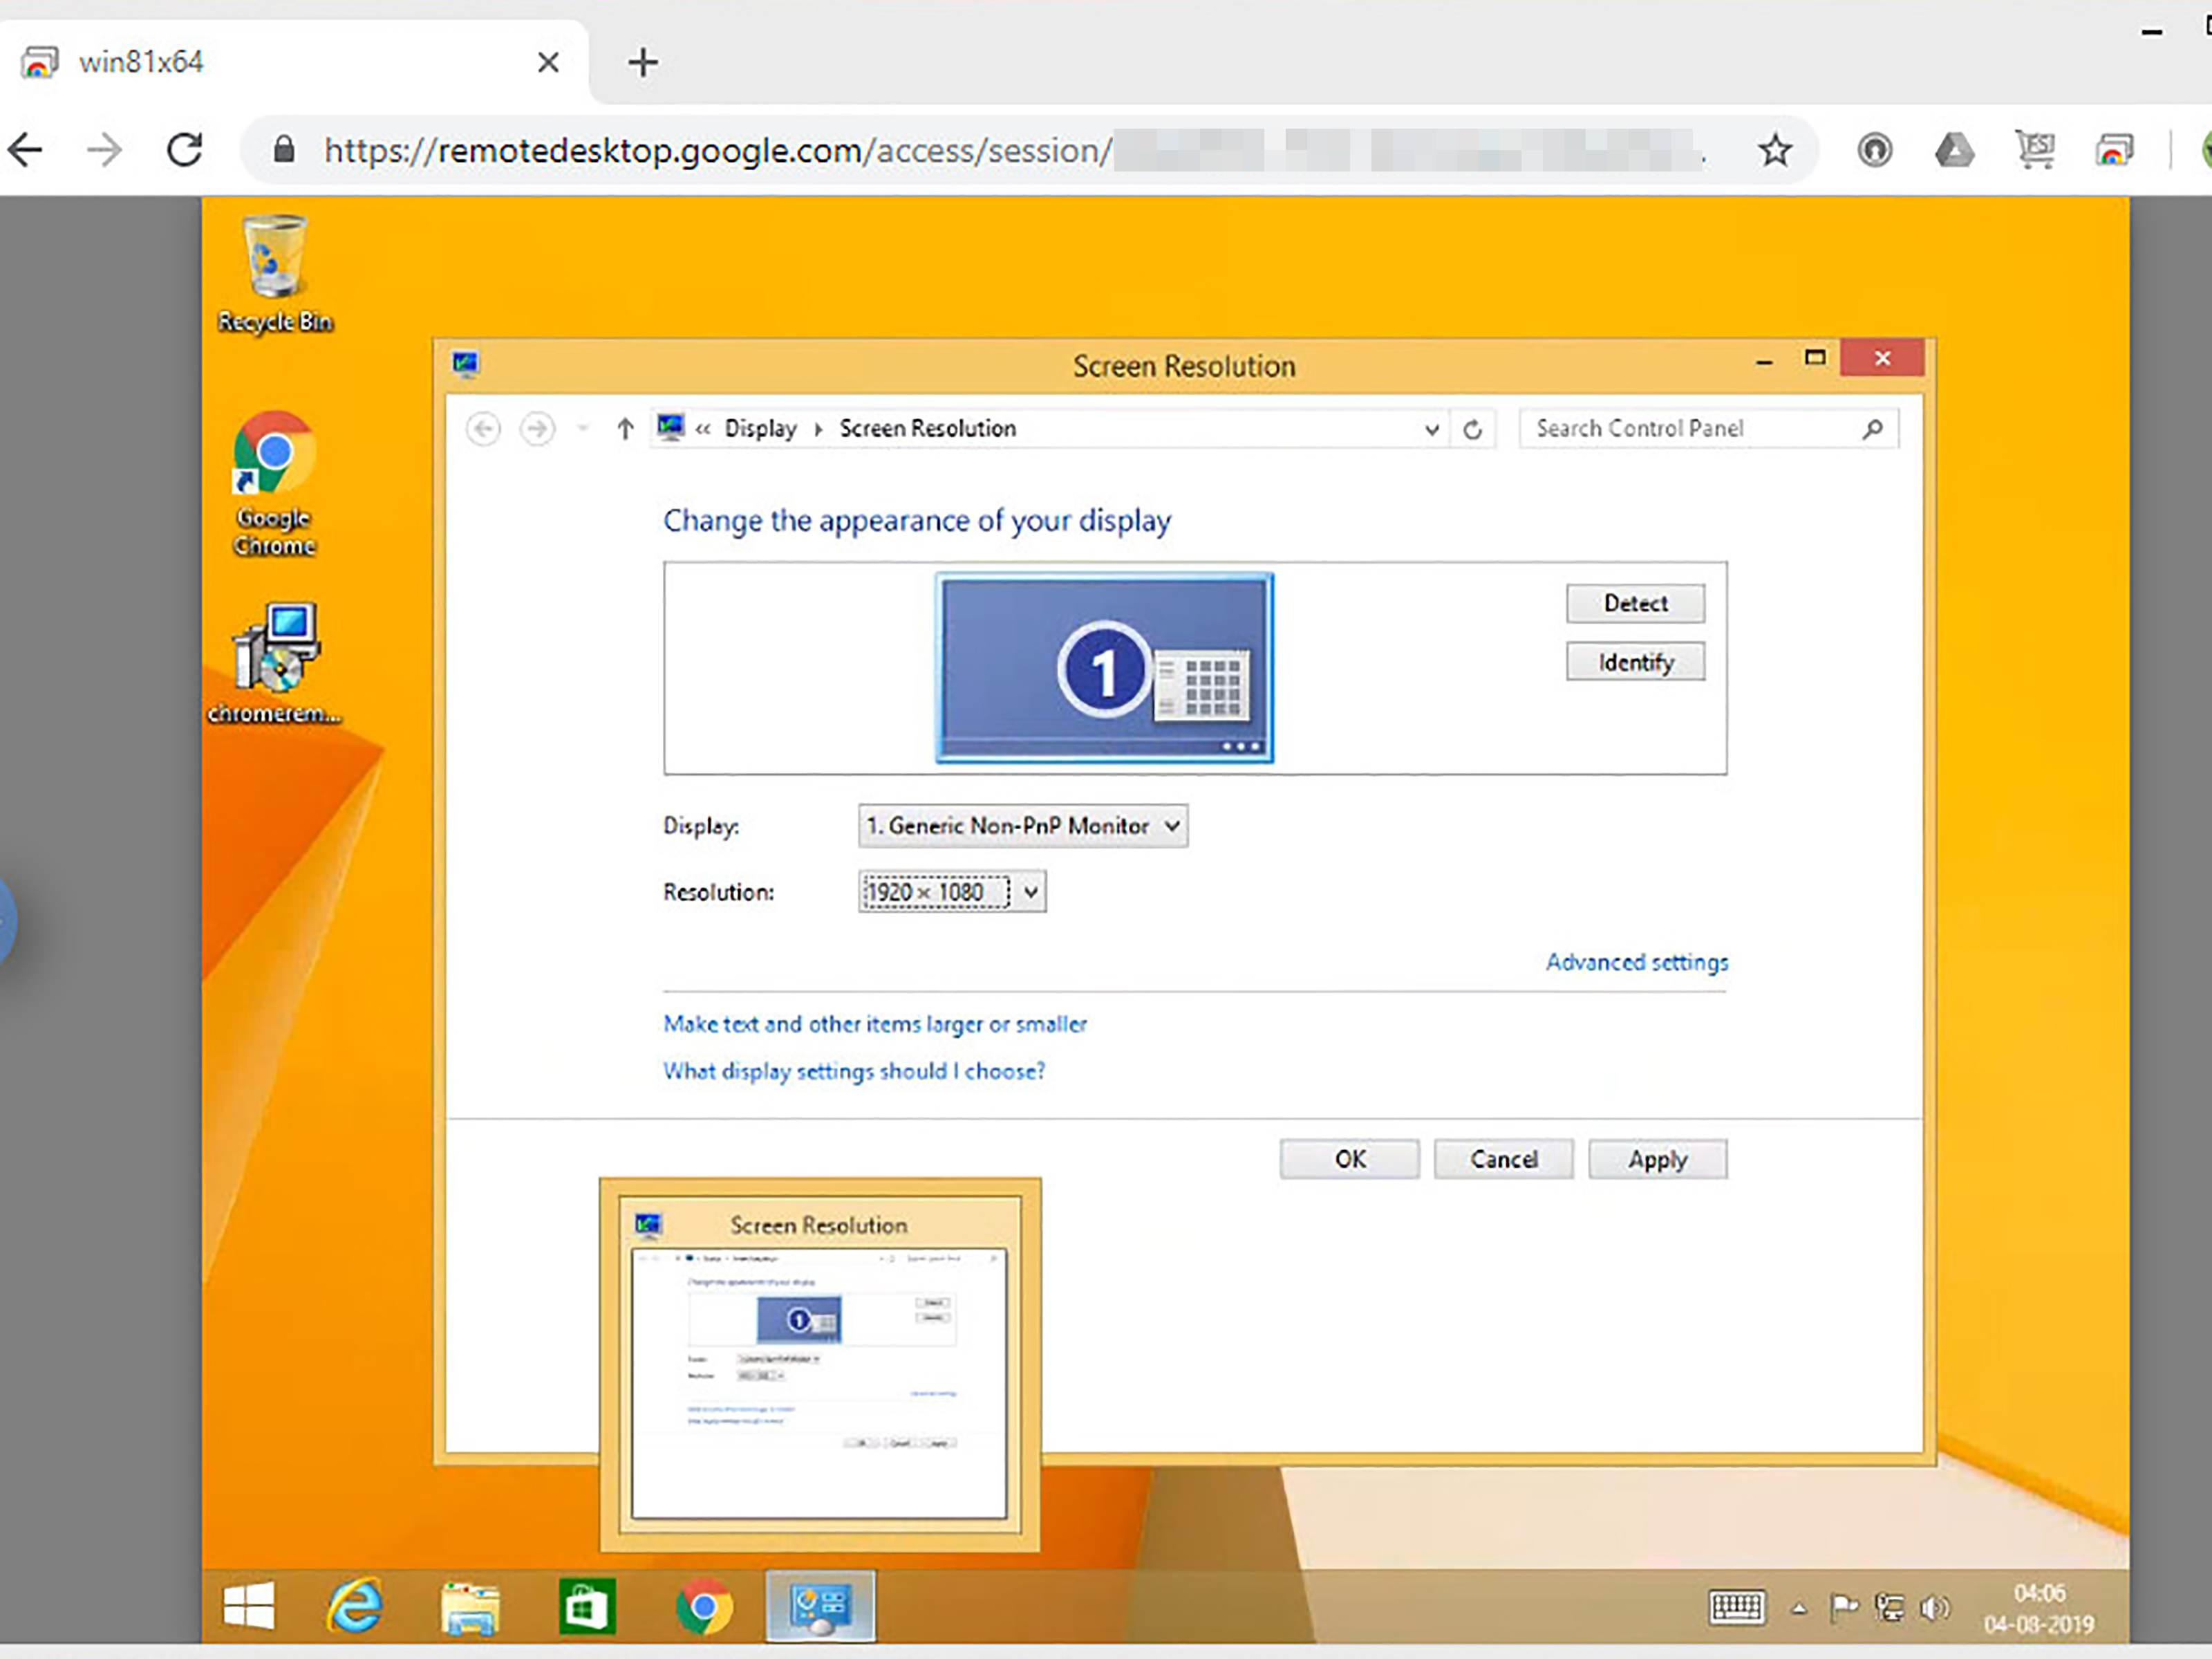Select the win81x64 browser tab
Image resolution: width=2212 pixels, height=1659 pixels.
[294, 62]
